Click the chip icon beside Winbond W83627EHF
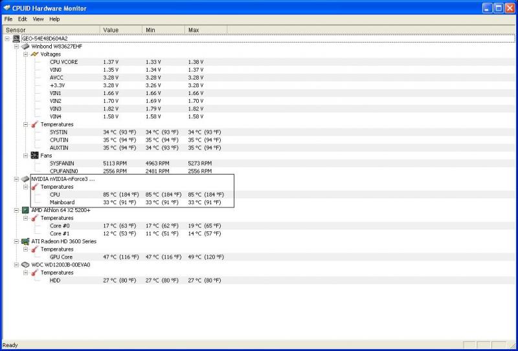The image size is (518, 351). coord(25,47)
